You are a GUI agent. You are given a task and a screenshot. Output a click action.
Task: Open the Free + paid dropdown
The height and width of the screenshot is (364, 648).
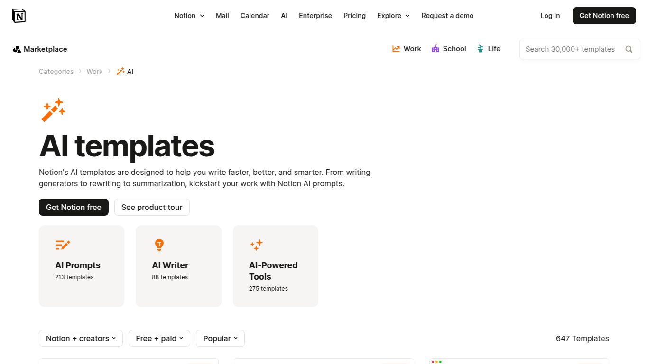(159, 338)
